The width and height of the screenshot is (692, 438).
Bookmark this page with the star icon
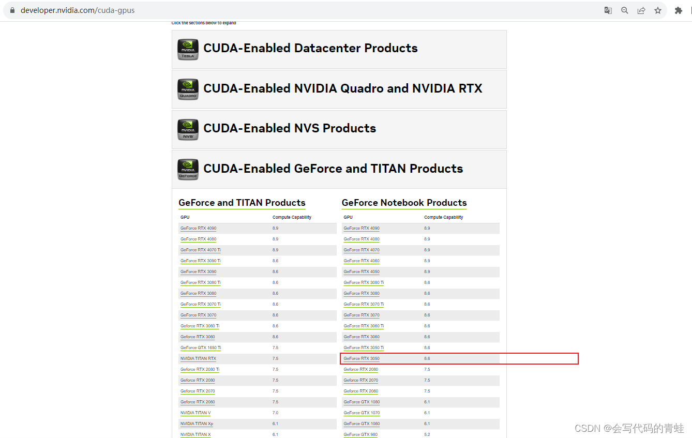pos(658,10)
